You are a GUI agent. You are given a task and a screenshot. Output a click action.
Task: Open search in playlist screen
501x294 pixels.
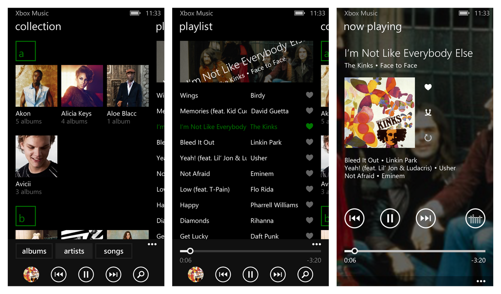click(305, 275)
